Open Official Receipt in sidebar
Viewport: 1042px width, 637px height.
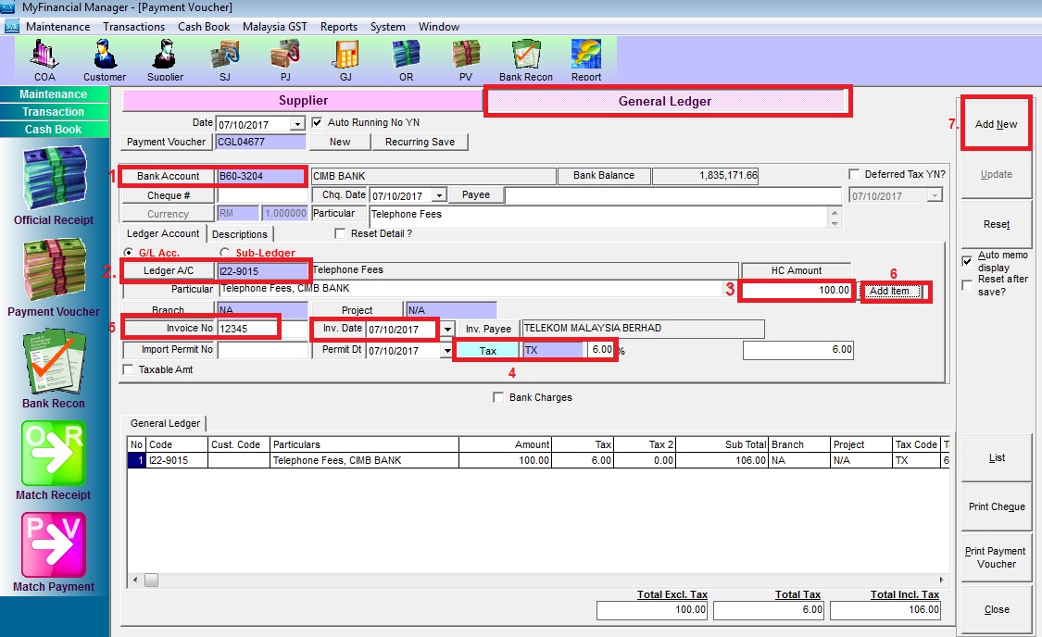coord(54,183)
